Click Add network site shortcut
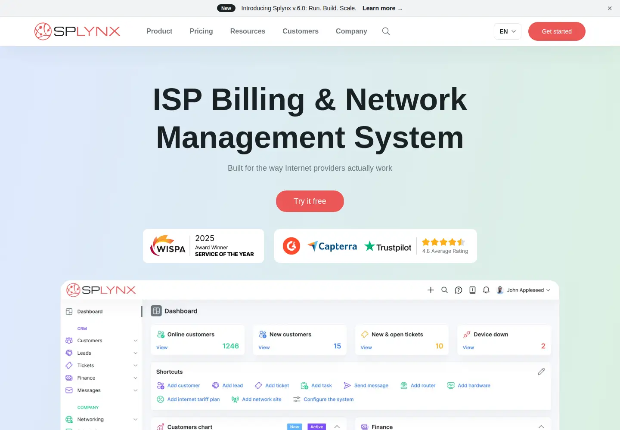The height and width of the screenshot is (430, 620). (256, 399)
